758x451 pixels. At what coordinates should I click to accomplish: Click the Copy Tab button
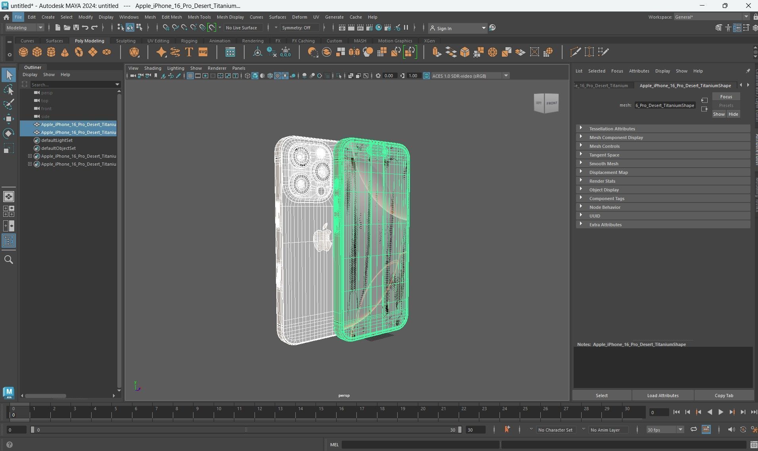point(724,396)
